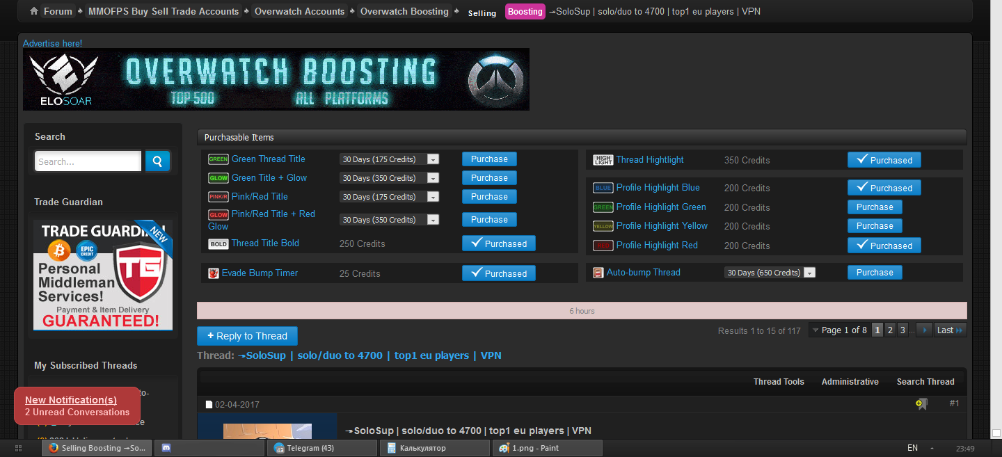The width and height of the screenshot is (1002, 457).
Task: Open the Trade Guardian middleman ad
Action: tap(103, 275)
